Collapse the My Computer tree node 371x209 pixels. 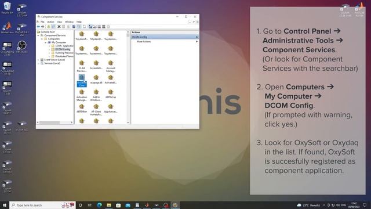pos(45,42)
